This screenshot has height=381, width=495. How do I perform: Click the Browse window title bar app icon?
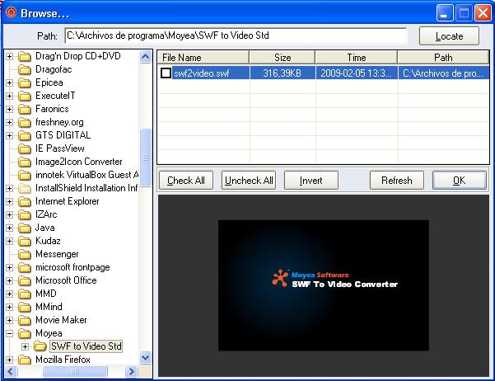[x=12, y=13]
